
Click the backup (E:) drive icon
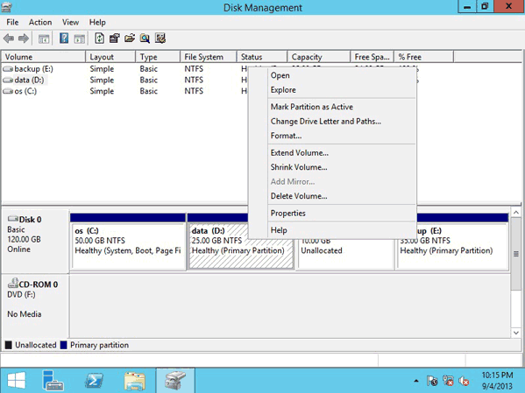click(8, 69)
